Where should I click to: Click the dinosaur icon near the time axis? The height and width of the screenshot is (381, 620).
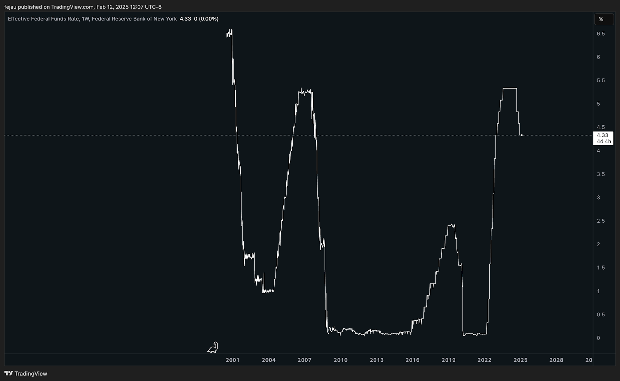(213, 347)
